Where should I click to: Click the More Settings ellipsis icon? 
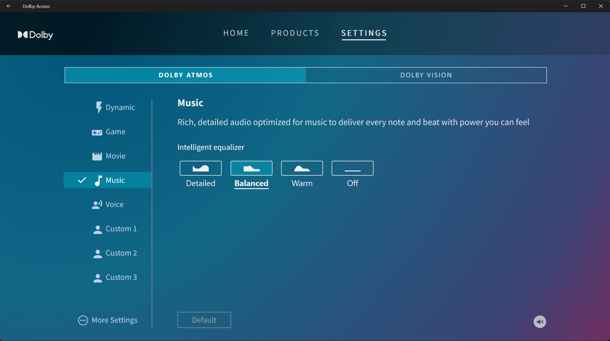tap(83, 320)
